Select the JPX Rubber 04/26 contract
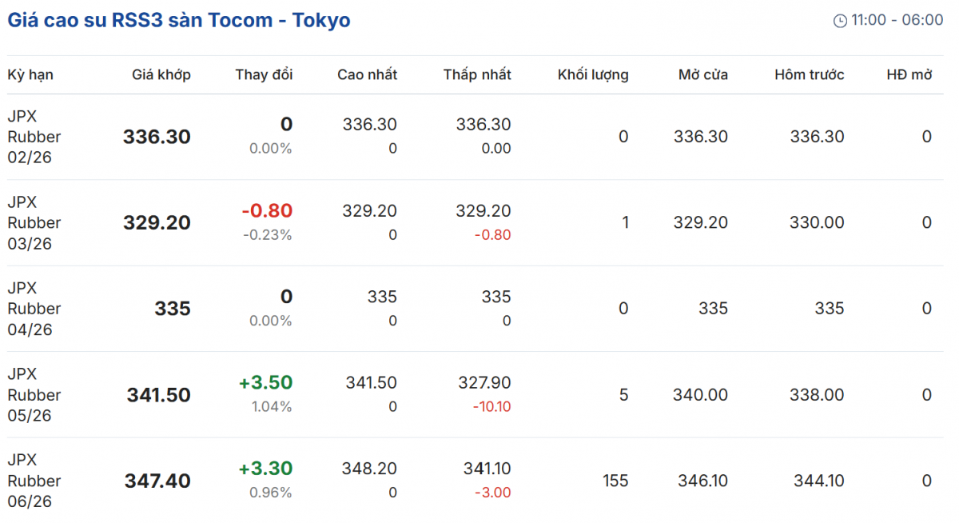The height and width of the screenshot is (523, 959). 34,309
